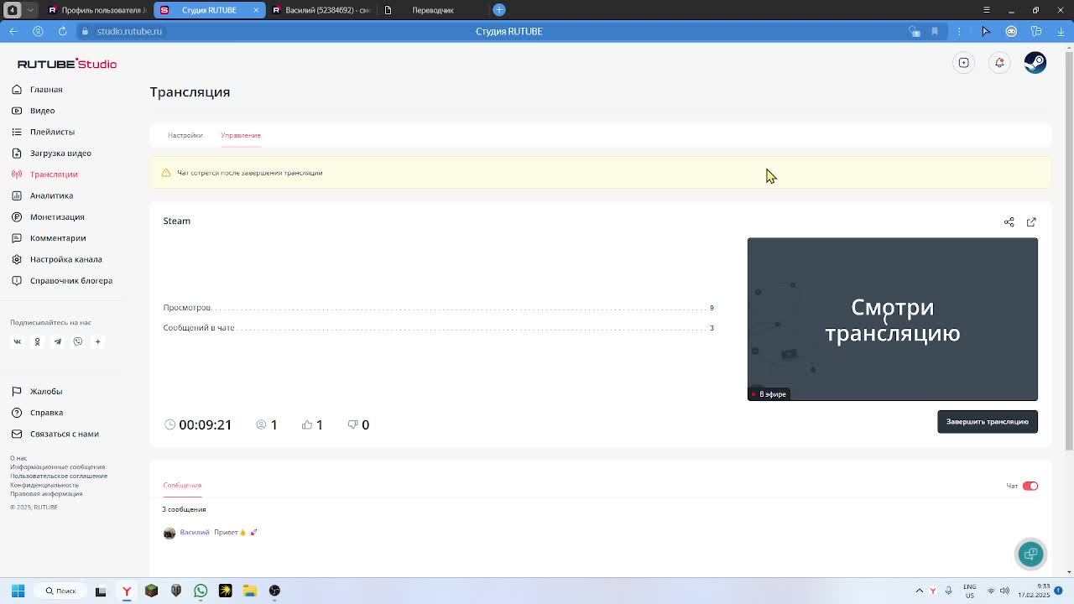The height and width of the screenshot is (604, 1074).
Task: Open Аналитика section
Action: [43, 195]
